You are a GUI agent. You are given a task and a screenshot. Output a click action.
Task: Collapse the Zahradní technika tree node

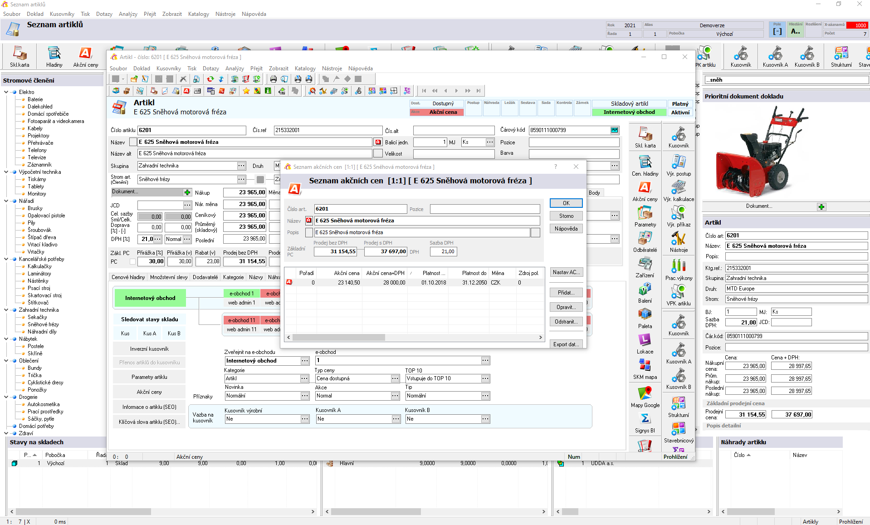[6, 310]
